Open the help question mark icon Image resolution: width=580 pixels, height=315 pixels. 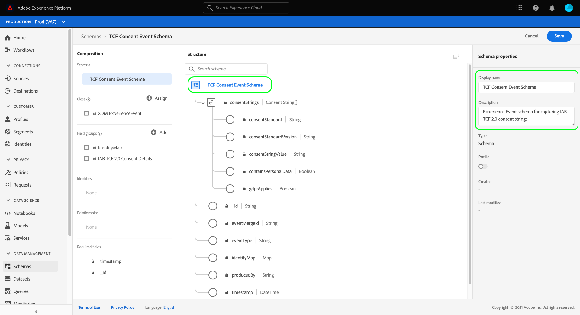(x=536, y=8)
